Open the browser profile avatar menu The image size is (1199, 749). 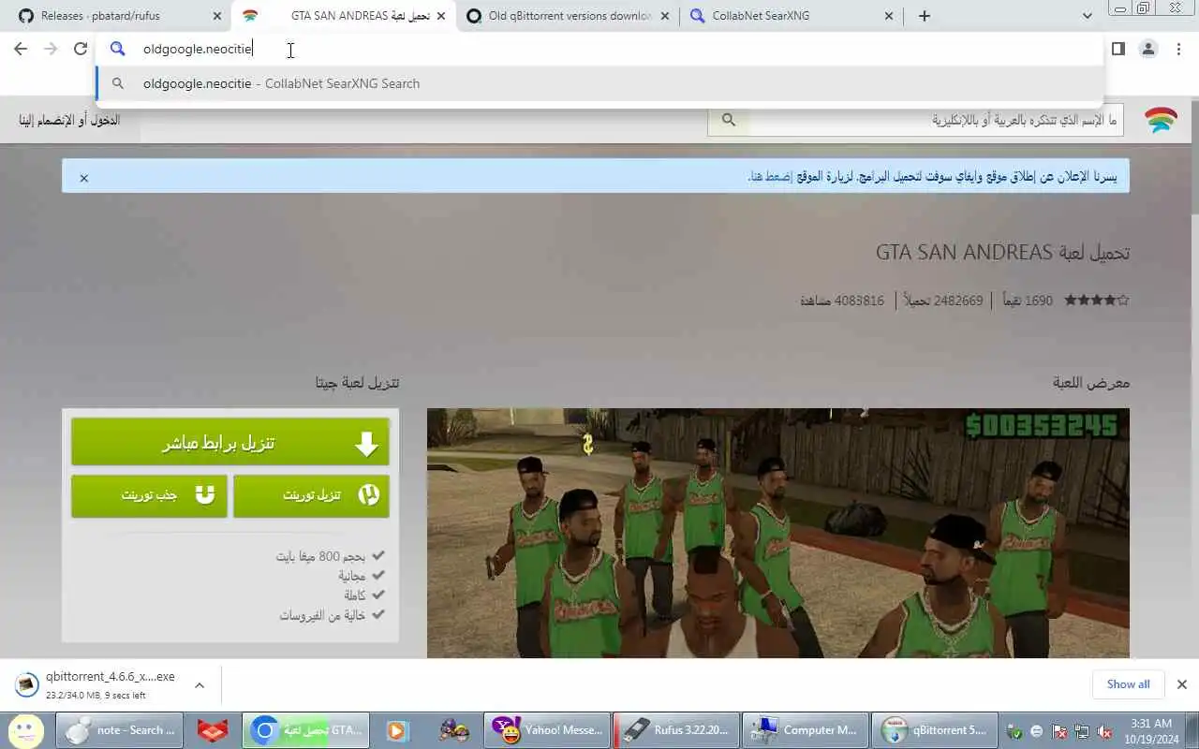[1148, 49]
